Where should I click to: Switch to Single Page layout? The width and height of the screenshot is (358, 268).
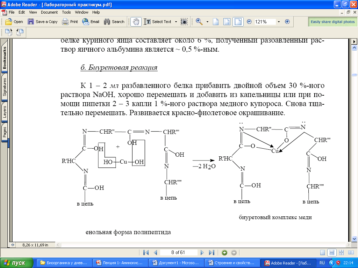click(322, 253)
